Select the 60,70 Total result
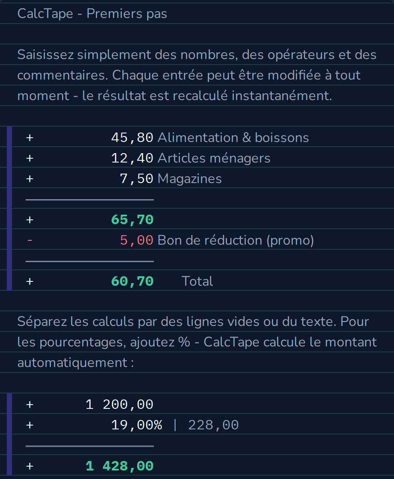 click(x=132, y=281)
